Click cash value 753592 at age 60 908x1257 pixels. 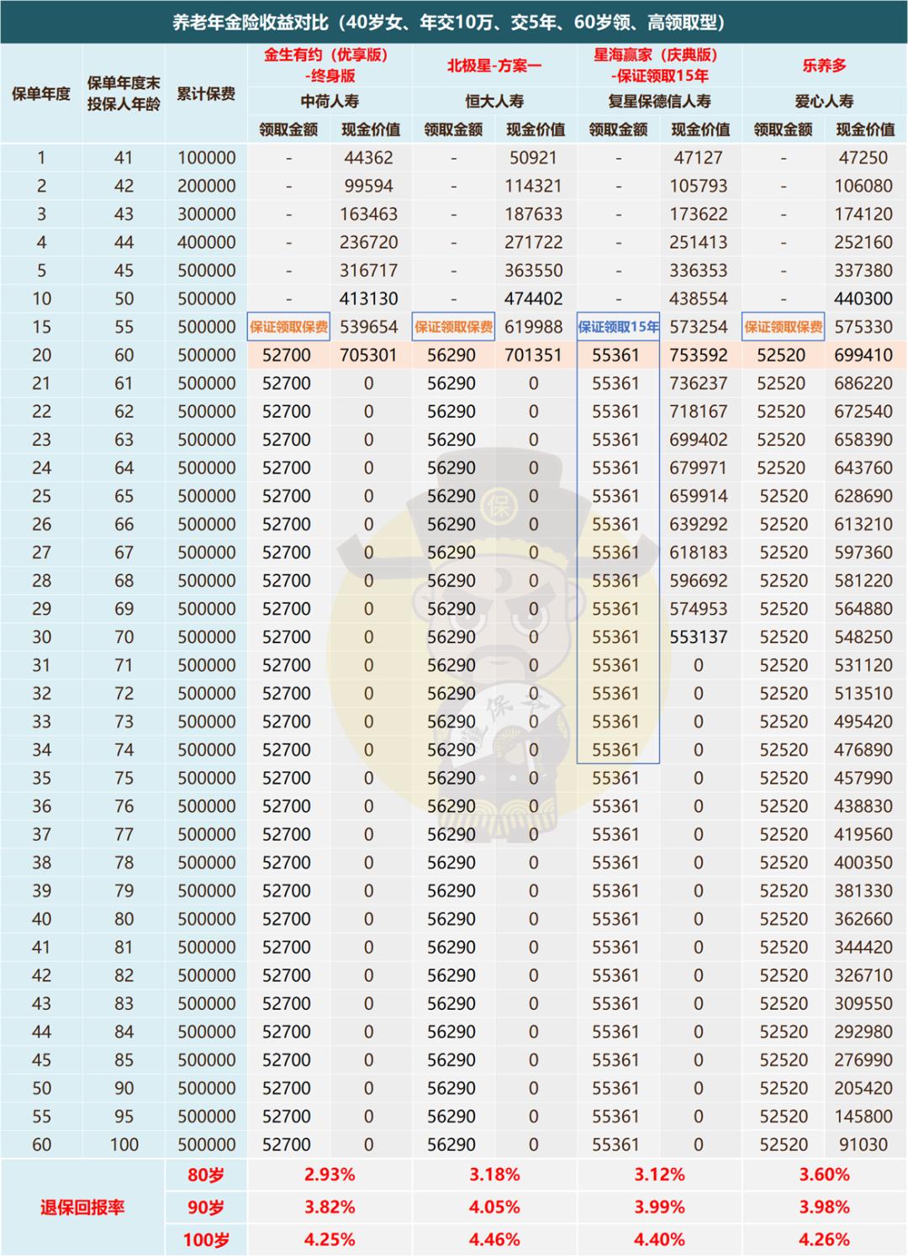point(699,355)
